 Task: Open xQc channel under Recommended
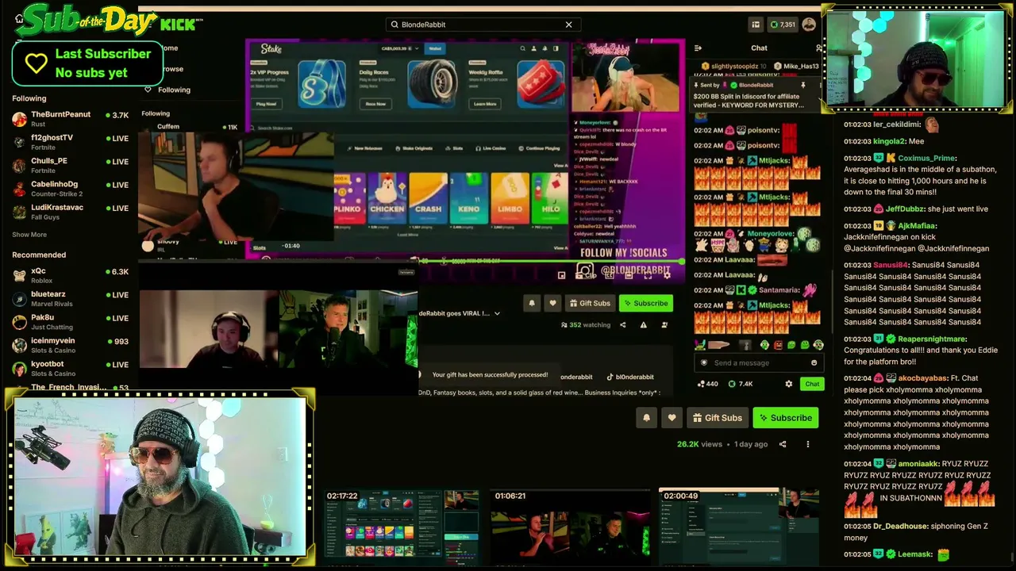pos(71,275)
